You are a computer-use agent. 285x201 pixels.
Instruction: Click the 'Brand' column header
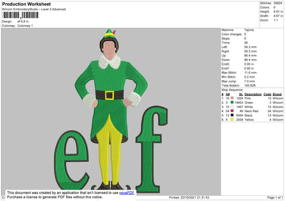pyautogui.click(x=277, y=94)
